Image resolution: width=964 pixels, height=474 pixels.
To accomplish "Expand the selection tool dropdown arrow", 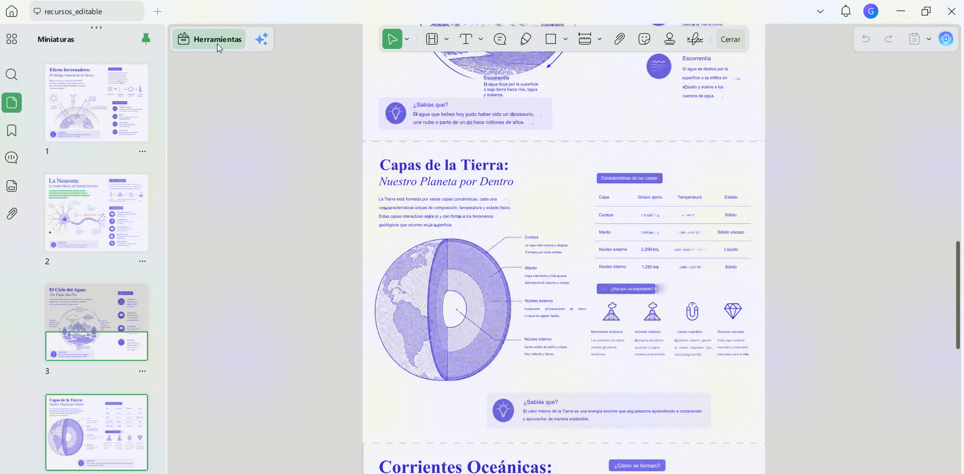I will (x=407, y=39).
